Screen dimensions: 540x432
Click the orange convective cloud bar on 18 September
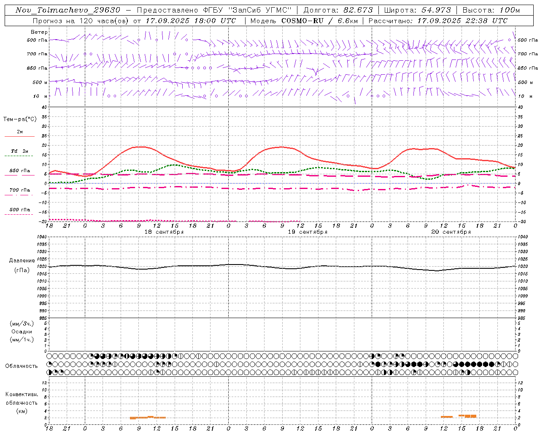[148, 418]
